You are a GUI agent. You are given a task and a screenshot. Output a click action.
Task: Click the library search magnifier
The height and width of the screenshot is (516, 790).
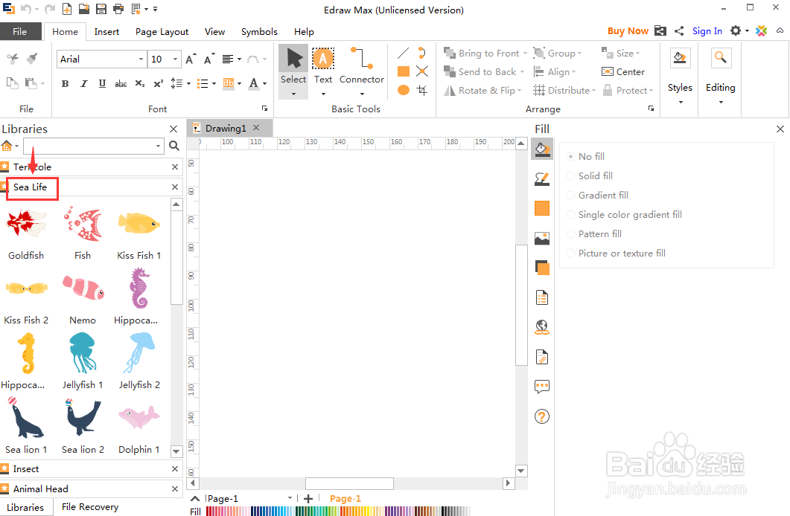tap(174, 146)
